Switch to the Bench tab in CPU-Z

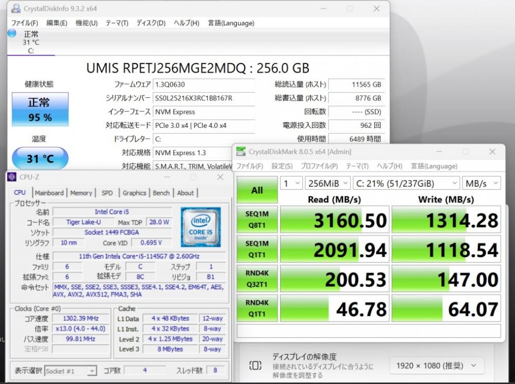pyautogui.click(x=161, y=193)
